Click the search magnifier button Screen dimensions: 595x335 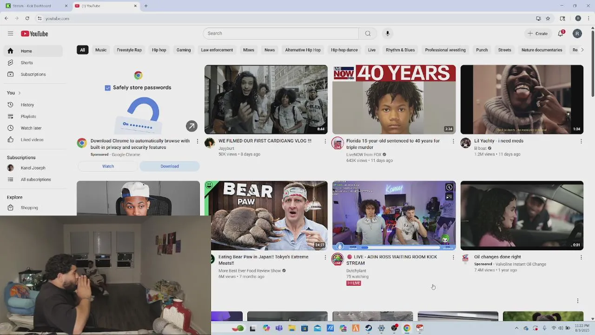tap(368, 33)
